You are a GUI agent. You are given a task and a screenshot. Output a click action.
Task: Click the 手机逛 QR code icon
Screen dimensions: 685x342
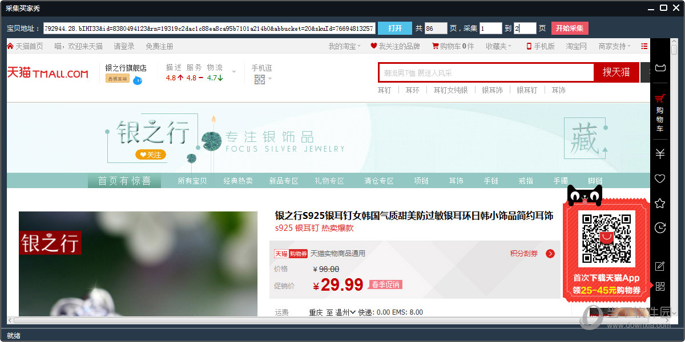[x=260, y=79]
